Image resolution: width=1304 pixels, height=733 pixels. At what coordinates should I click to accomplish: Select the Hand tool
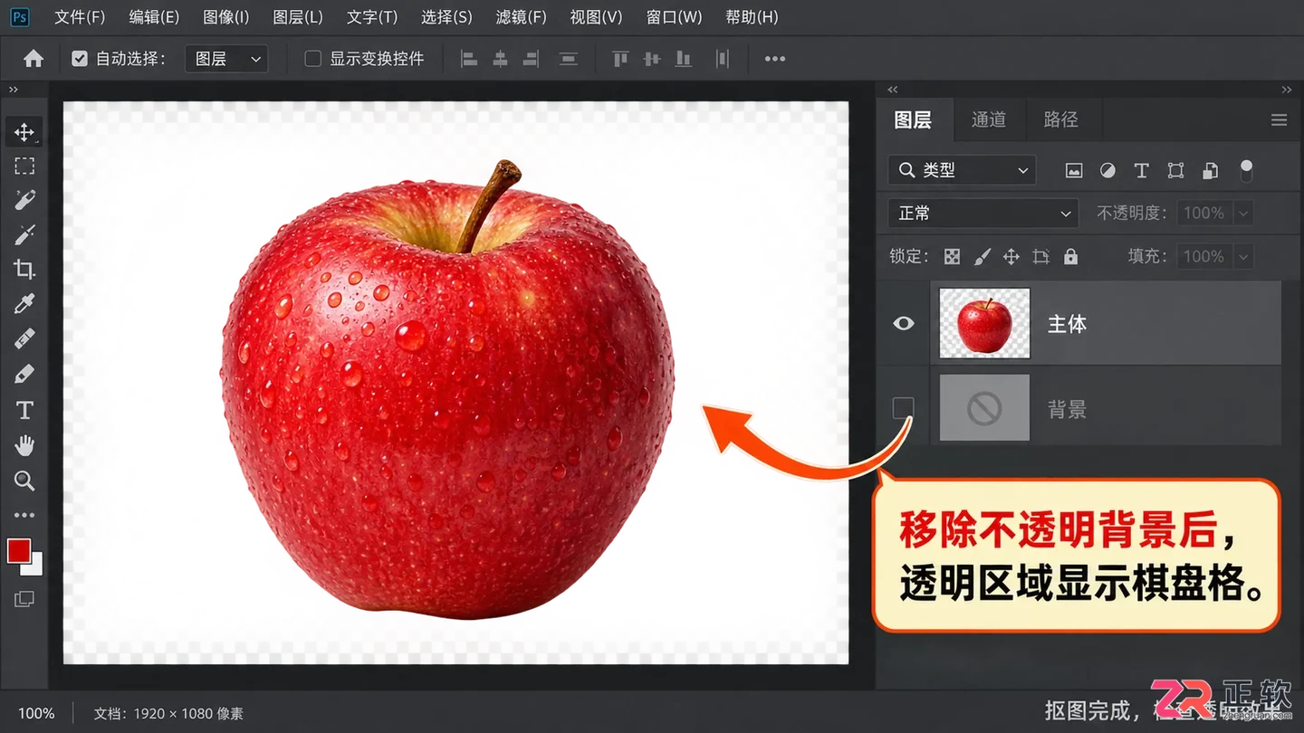pos(24,445)
